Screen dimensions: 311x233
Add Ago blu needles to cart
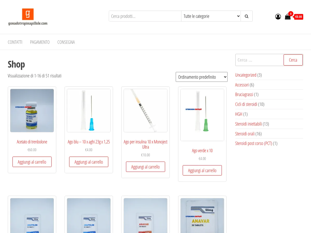coord(89,162)
